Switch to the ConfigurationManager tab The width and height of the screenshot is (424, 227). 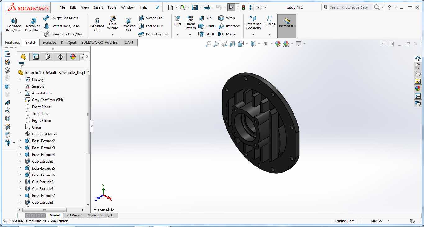pos(48,57)
